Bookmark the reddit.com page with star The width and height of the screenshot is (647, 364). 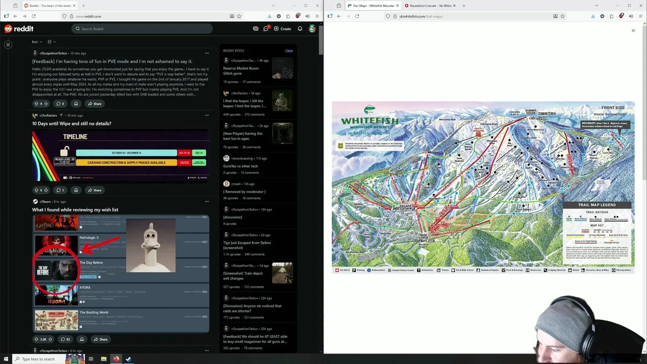[239, 16]
